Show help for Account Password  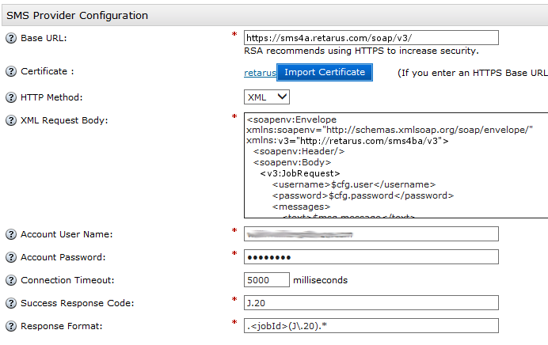(11, 257)
